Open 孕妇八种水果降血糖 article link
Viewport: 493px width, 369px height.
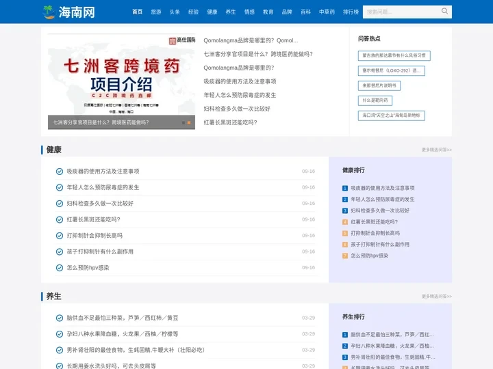(123, 334)
